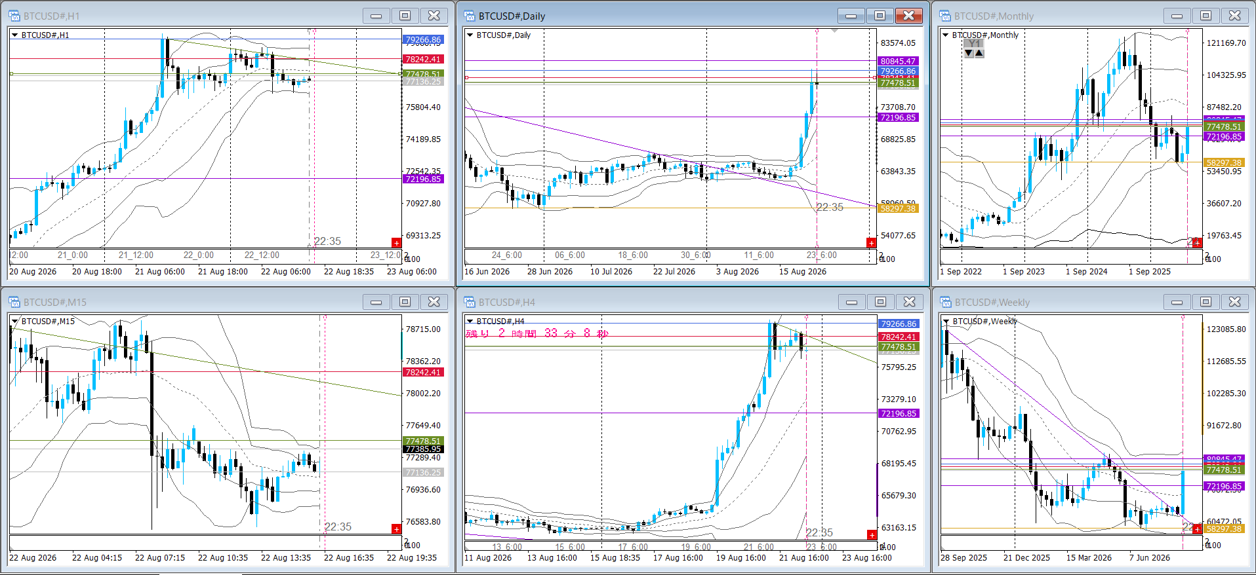Minimize the BTCUSD#,Daily chart window
This screenshot has height=575, width=1256.
pos(851,16)
